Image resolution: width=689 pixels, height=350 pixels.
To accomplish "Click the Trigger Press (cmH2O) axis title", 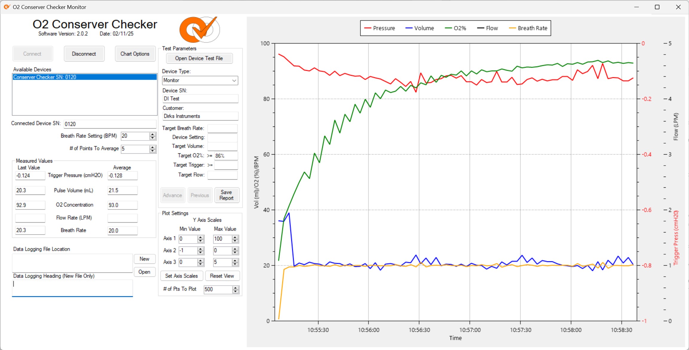I will (x=676, y=238).
